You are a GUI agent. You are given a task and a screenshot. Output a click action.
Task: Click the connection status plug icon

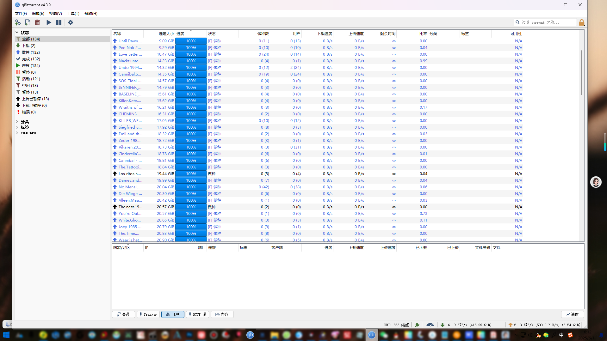click(417, 325)
